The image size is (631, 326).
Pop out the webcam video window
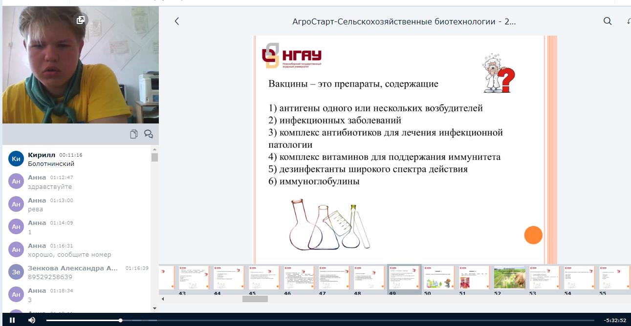81,20
